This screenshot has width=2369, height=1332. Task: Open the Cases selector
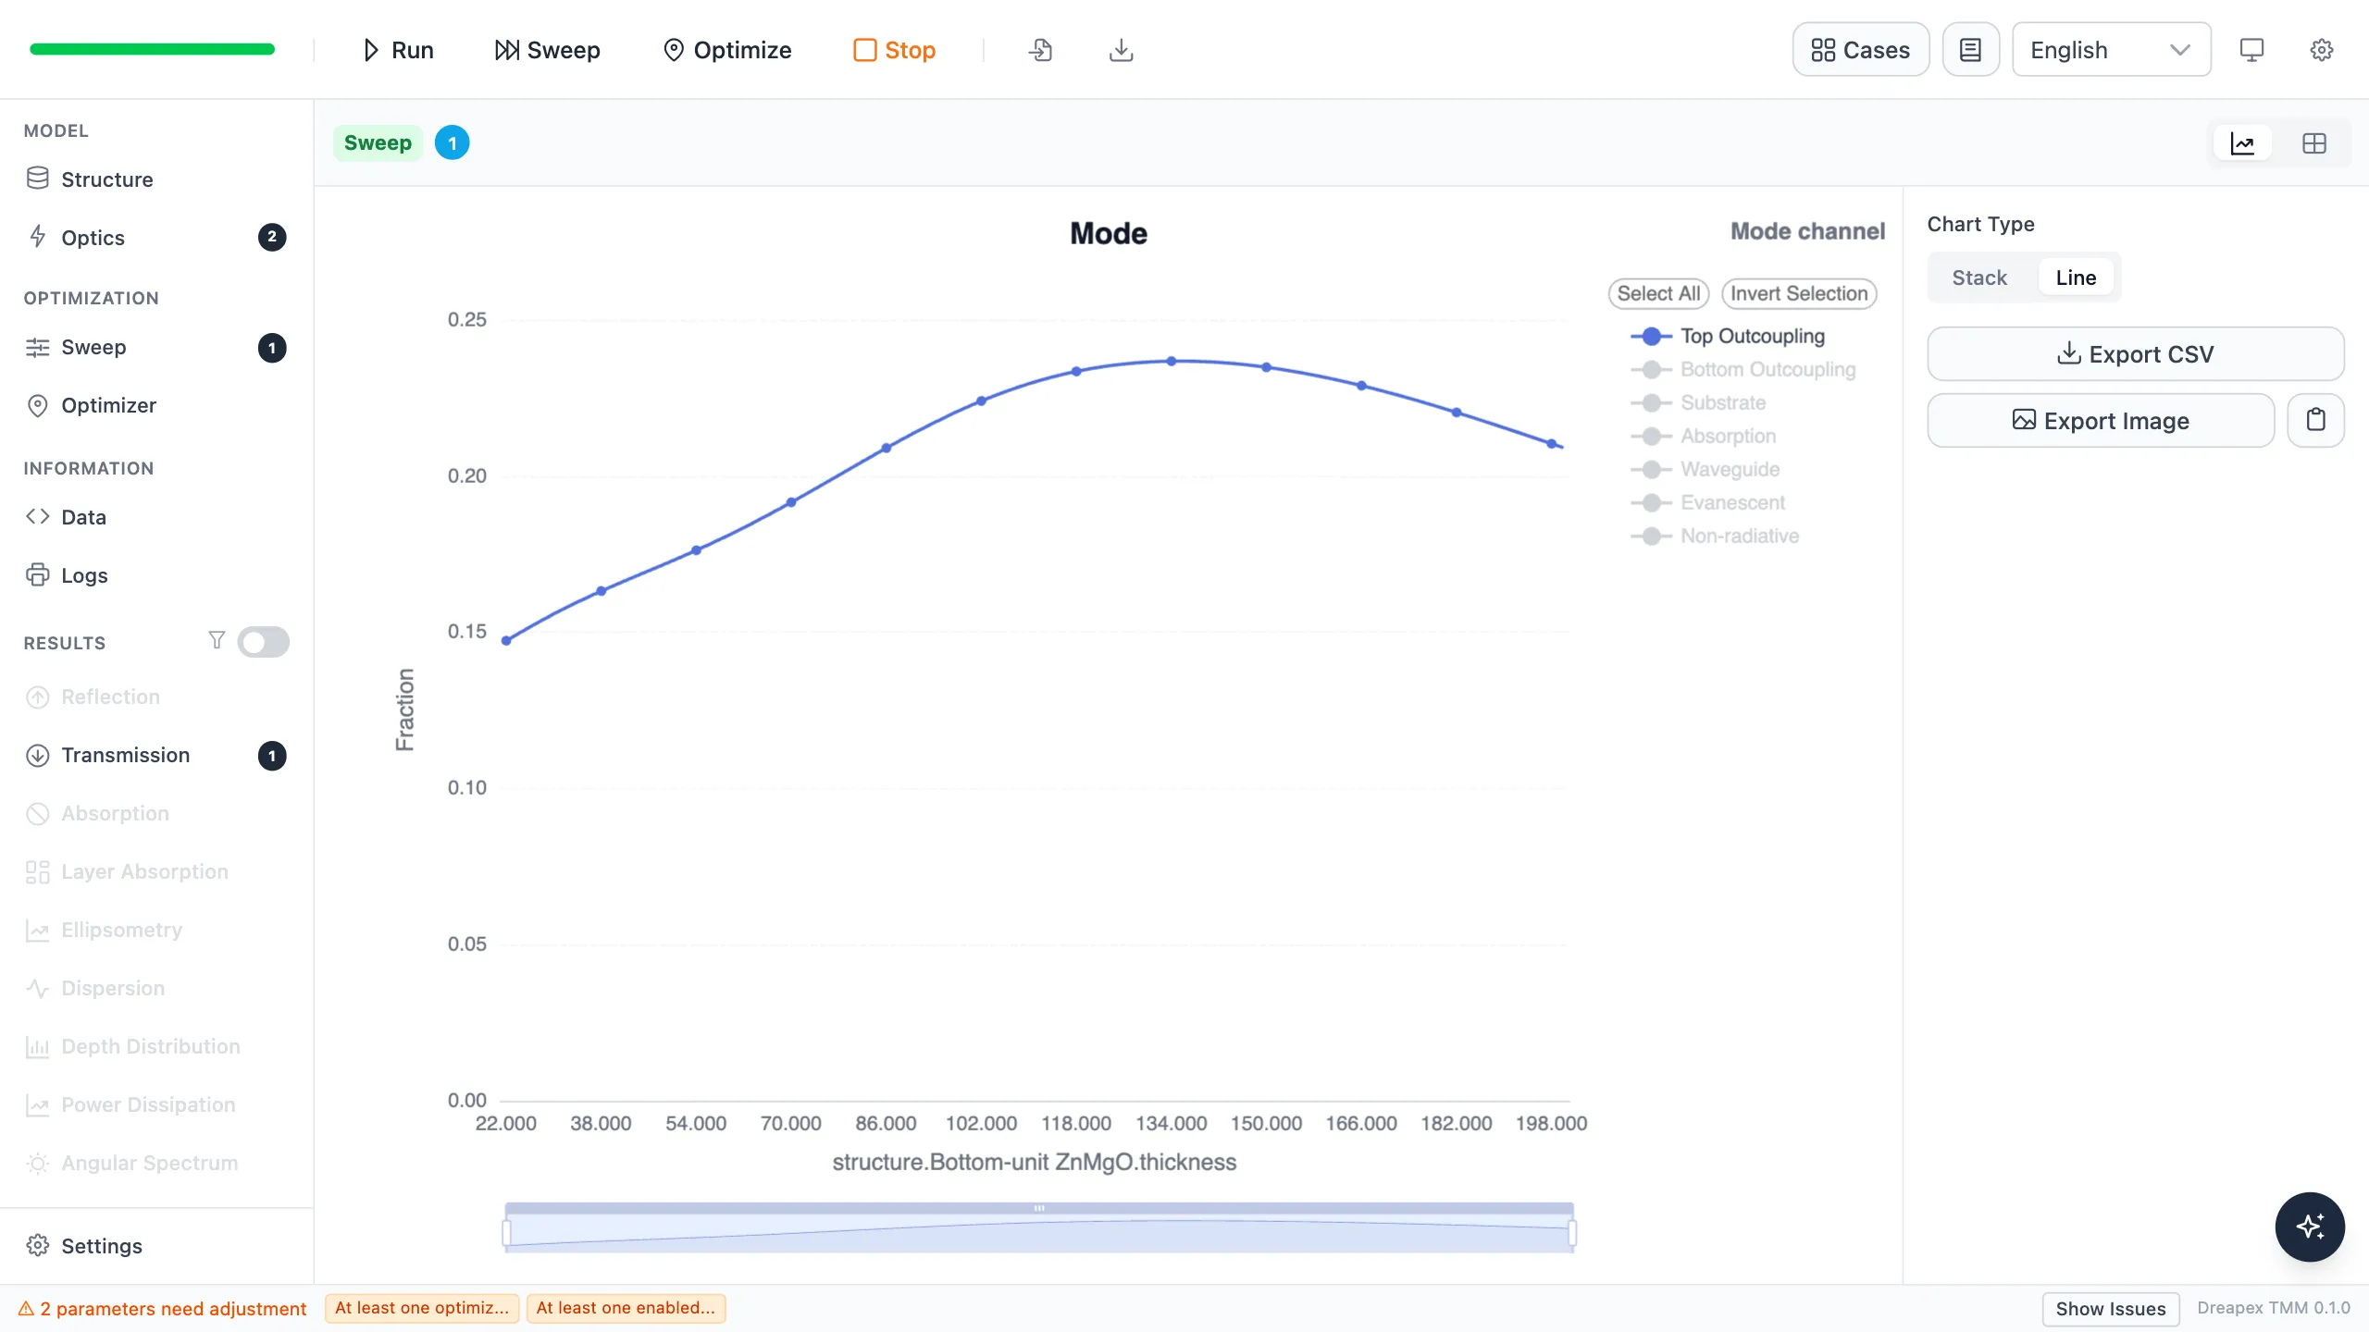tap(1860, 50)
